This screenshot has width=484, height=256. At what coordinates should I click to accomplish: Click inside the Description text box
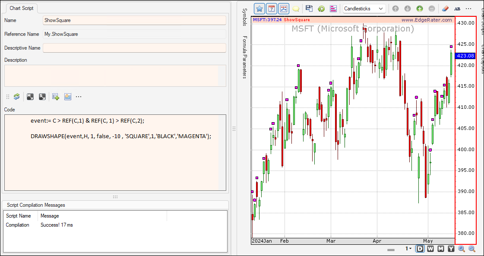pyautogui.click(x=115, y=76)
